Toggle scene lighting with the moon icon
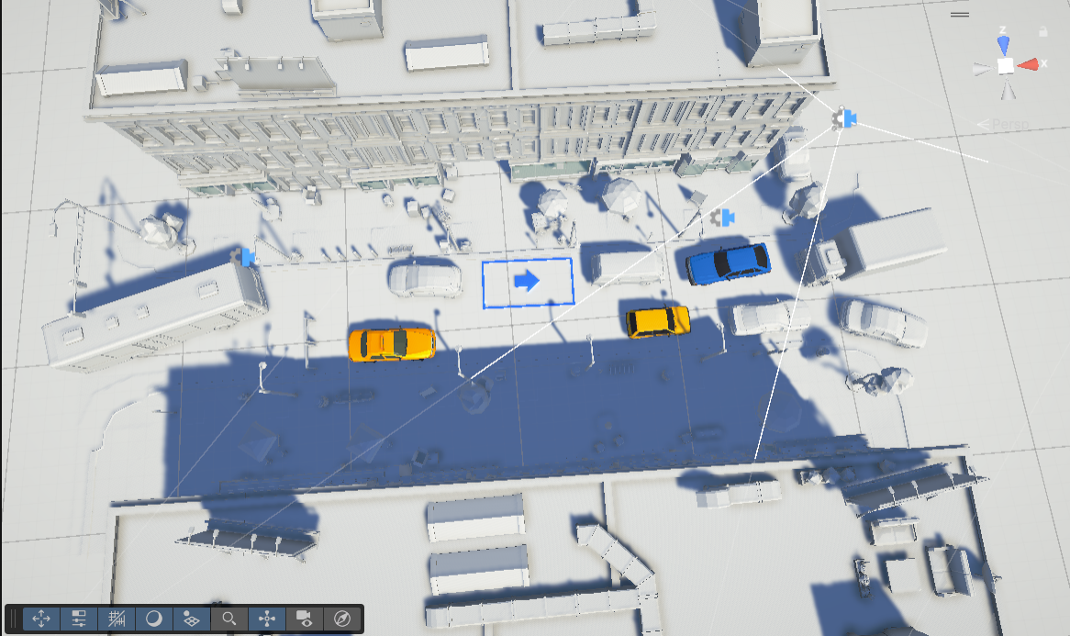1070x636 pixels. tap(154, 619)
